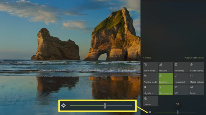
Task: Click the Focus assist moon tile
Action: coord(181,79)
